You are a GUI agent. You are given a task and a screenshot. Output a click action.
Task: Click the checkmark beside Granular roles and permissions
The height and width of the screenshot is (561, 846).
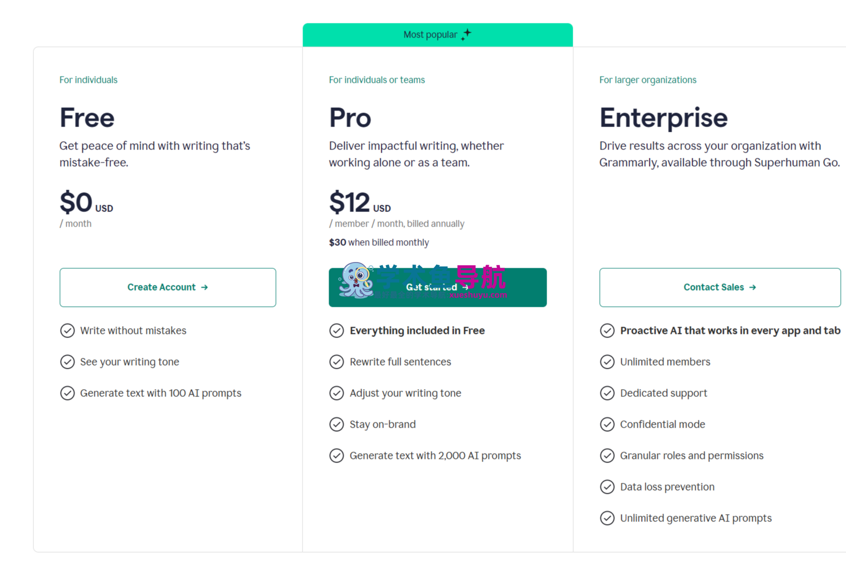(608, 455)
